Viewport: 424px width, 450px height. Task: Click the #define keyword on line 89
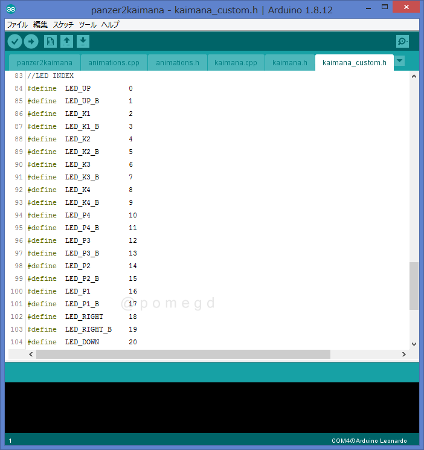point(42,152)
